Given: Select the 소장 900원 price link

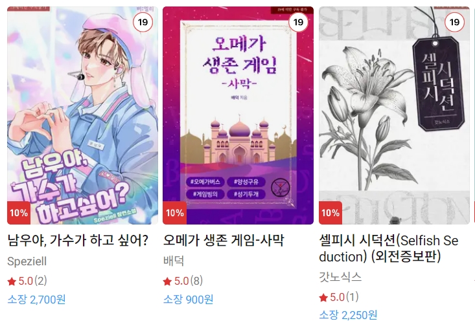Looking at the screenshot, I should pyautogui.click(x=188, y=300).
